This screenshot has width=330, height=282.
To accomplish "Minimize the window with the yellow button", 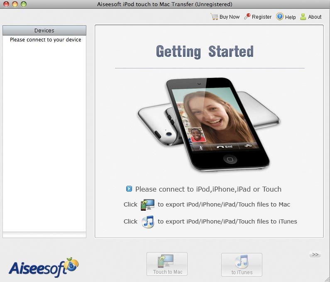I will point(15,4).
